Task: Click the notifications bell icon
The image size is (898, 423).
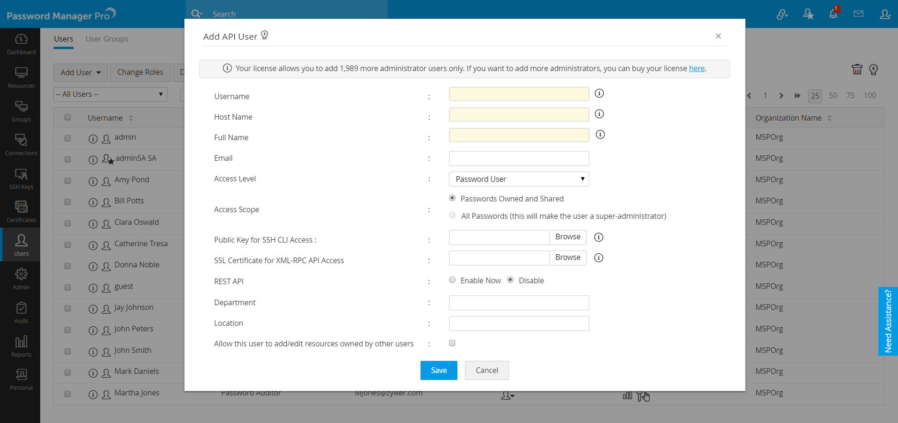Action: [833, 14]
